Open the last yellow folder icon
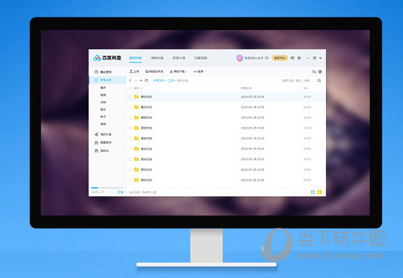 point(136,180)
